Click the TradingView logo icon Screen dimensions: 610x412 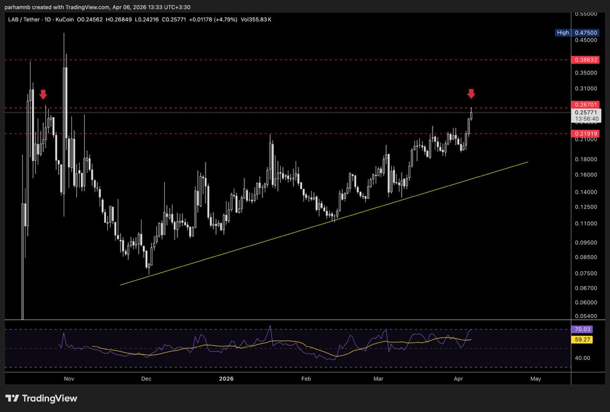click(12, 398)
